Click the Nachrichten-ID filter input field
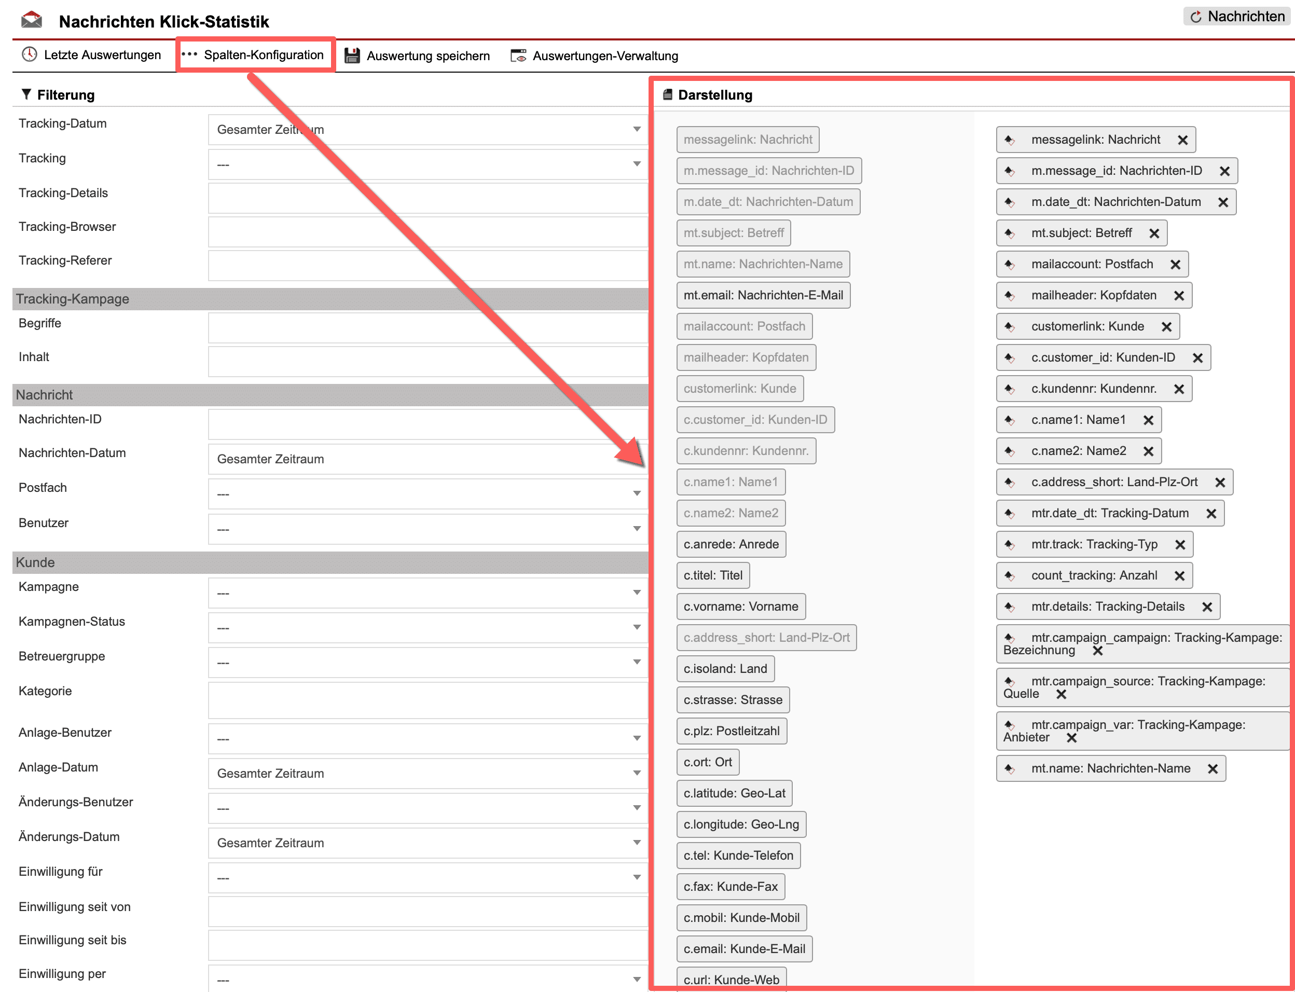Viewport: 1295px width, 992px height. (x=428, y=424)
